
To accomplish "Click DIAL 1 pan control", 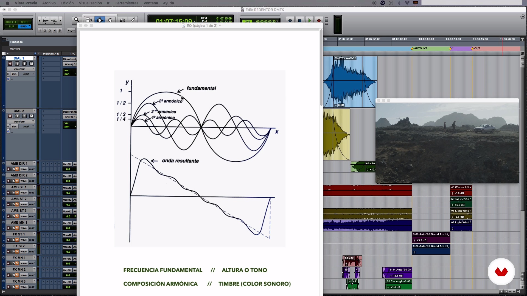I will [x=69, y=74].
